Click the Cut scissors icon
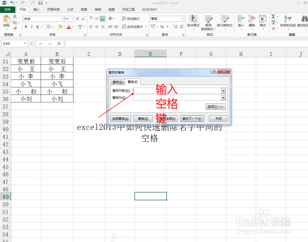 (x=15, y=17)
